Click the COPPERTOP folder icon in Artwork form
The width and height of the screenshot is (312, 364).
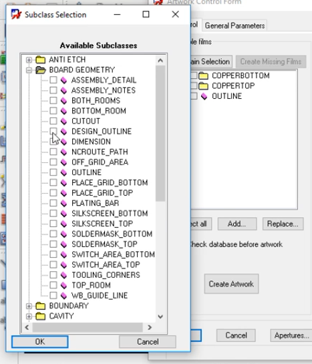tap(204, 86)
